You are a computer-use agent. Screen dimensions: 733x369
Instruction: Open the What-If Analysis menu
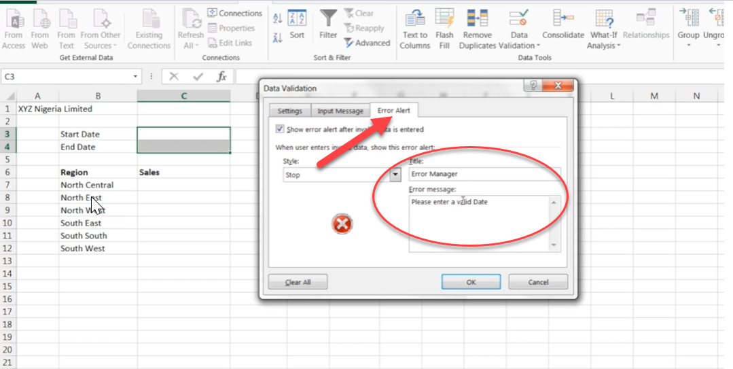(x=604, y=29)
